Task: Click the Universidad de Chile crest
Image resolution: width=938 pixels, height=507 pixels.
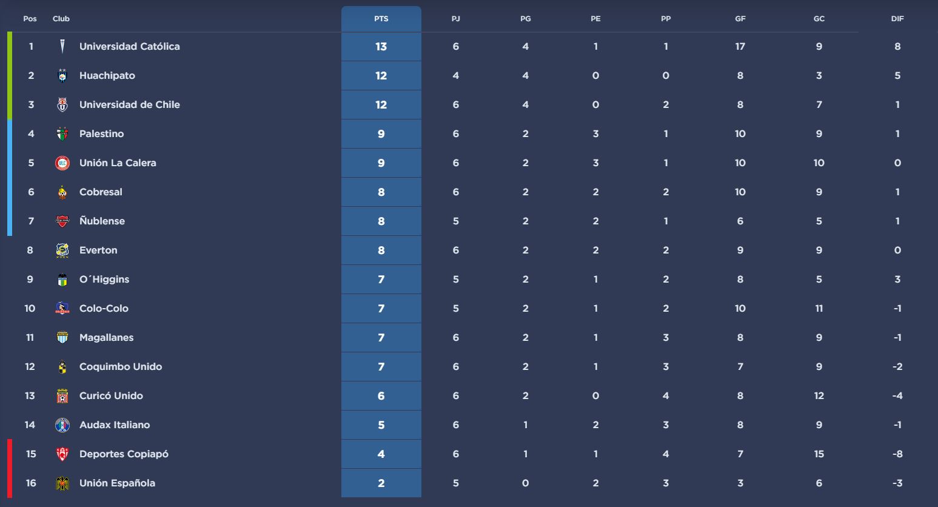Action: tap(62, 105)
